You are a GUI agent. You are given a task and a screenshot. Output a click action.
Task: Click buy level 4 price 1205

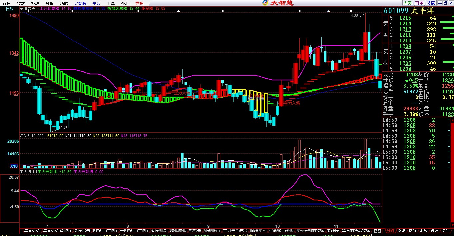coord(405,63)
